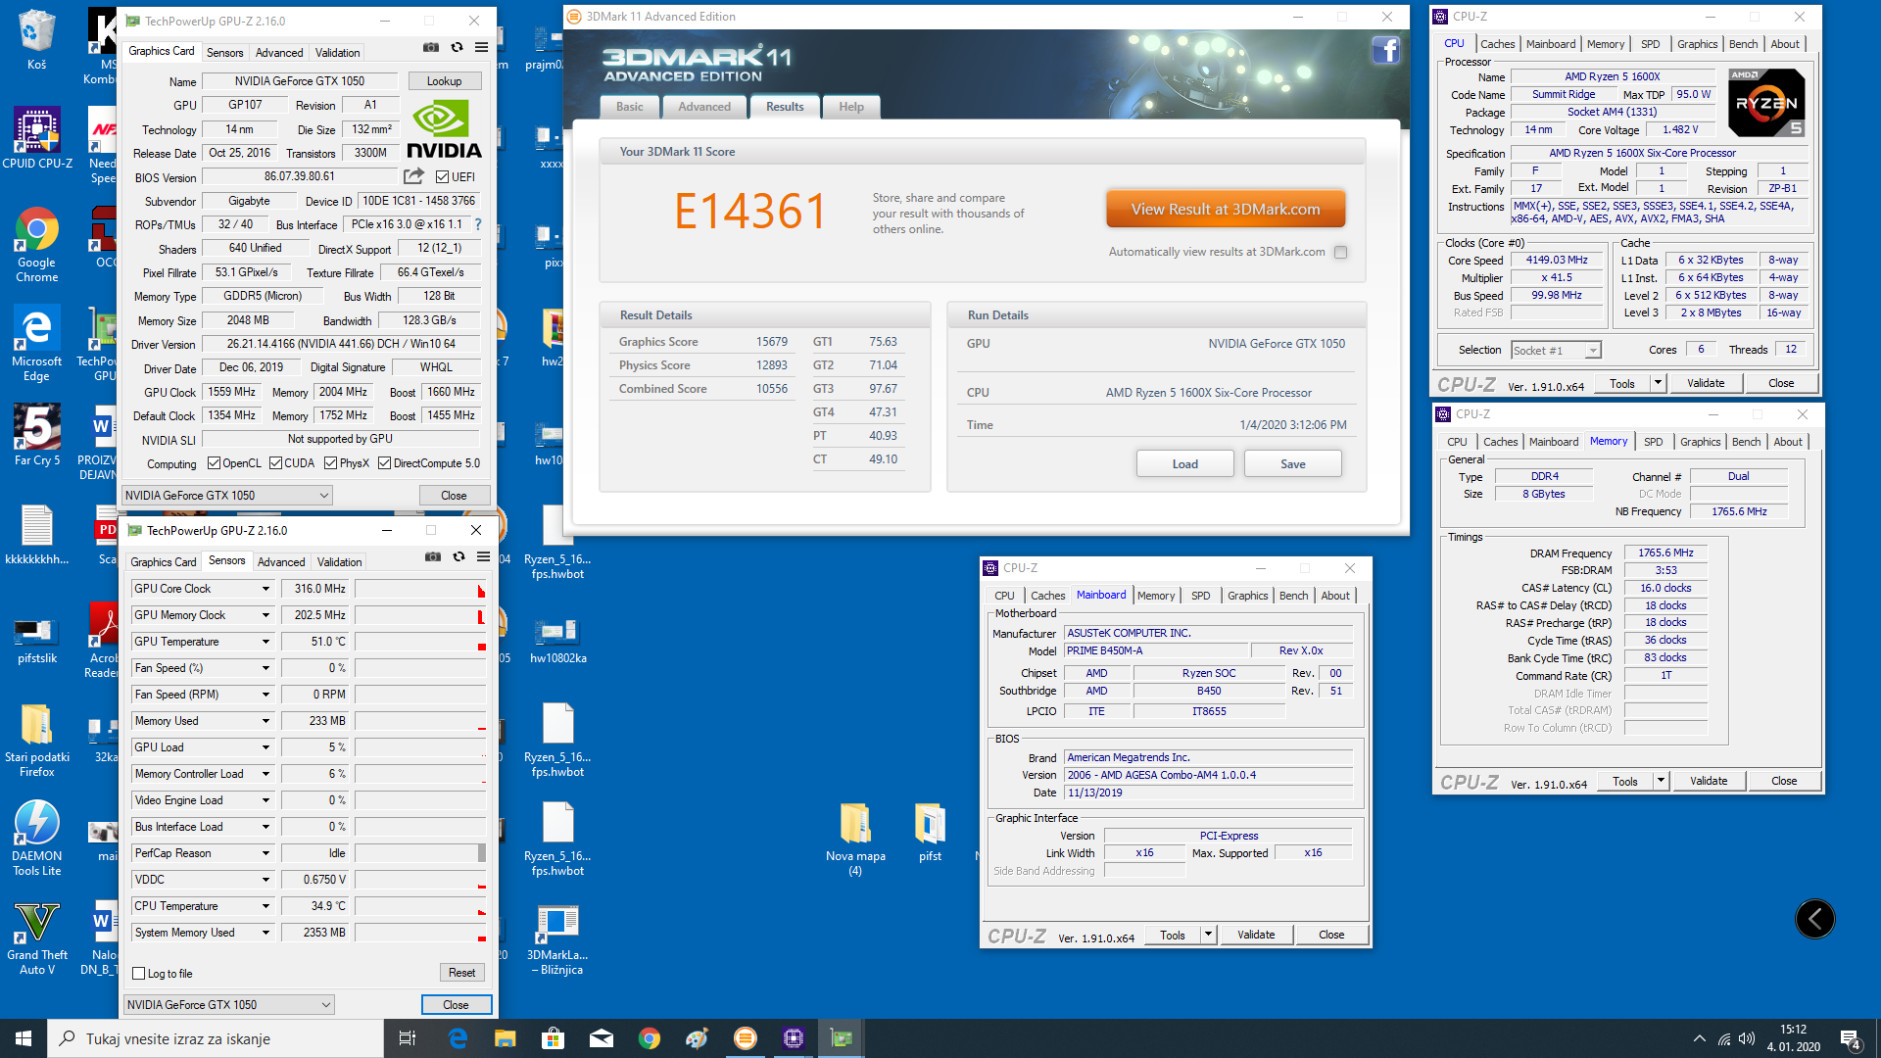Open the CPUID CPU-Z desktop icon
Viewport: 1881px width, 1058px height.
click(37, 138)
